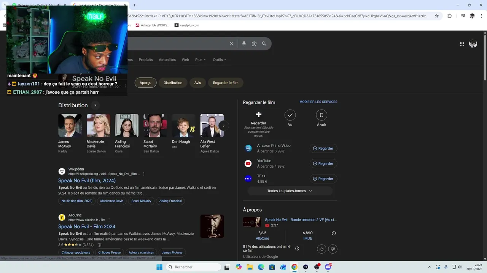
Task: Click the page vertical scrollbar
Action: tap(485, 57)
